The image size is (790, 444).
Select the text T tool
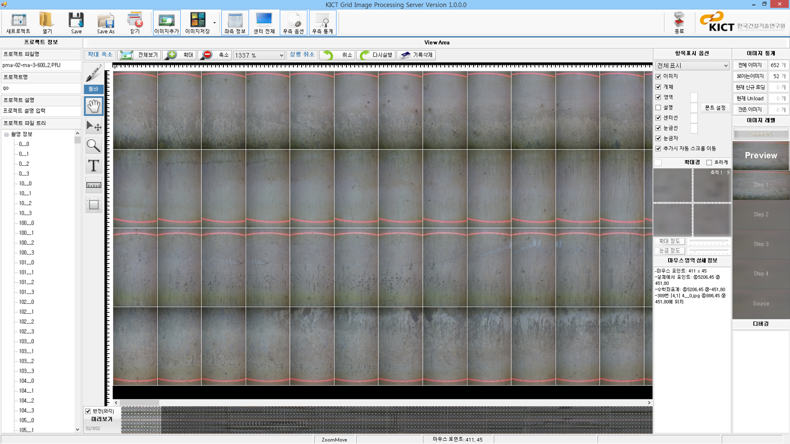(94, 165)
